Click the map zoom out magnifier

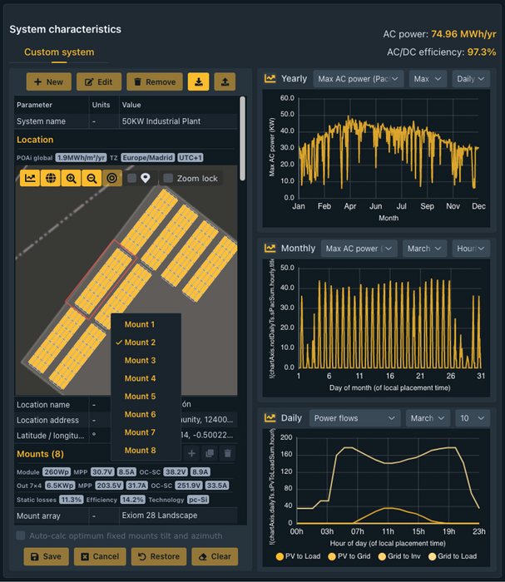[x=92, y=178]
